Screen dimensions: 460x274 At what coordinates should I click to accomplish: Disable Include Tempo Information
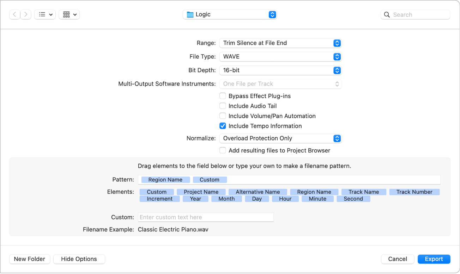pyautogui.click(x=223, y=126)
